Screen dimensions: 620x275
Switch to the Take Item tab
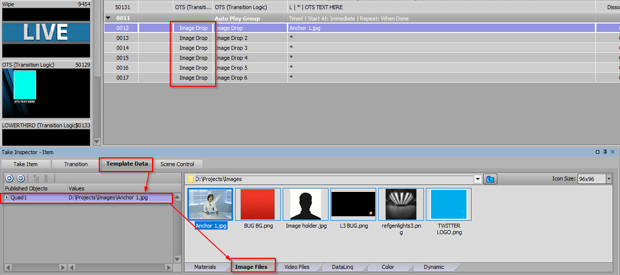pyautogui.click(x=26, y=164)
